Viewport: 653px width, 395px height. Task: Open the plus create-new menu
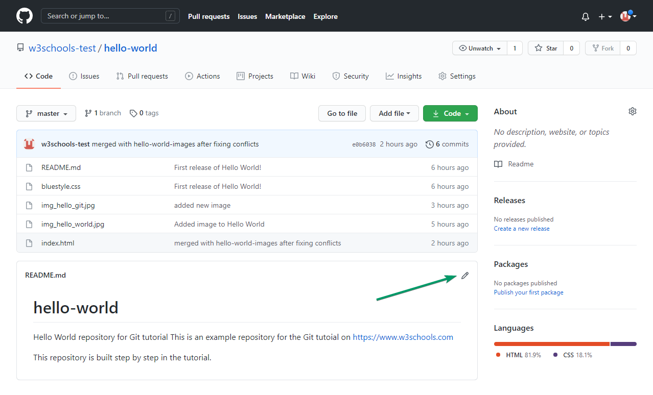click(605, 16)
